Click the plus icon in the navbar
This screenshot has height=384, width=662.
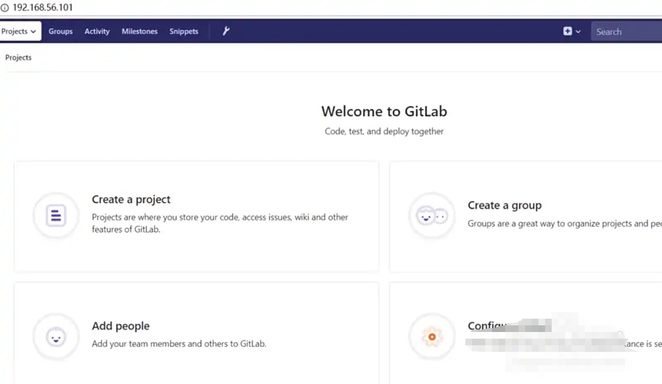coord(569,32)
